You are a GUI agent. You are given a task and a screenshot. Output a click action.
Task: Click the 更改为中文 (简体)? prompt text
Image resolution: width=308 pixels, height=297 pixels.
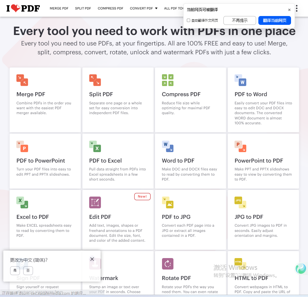tap(29, 260)
